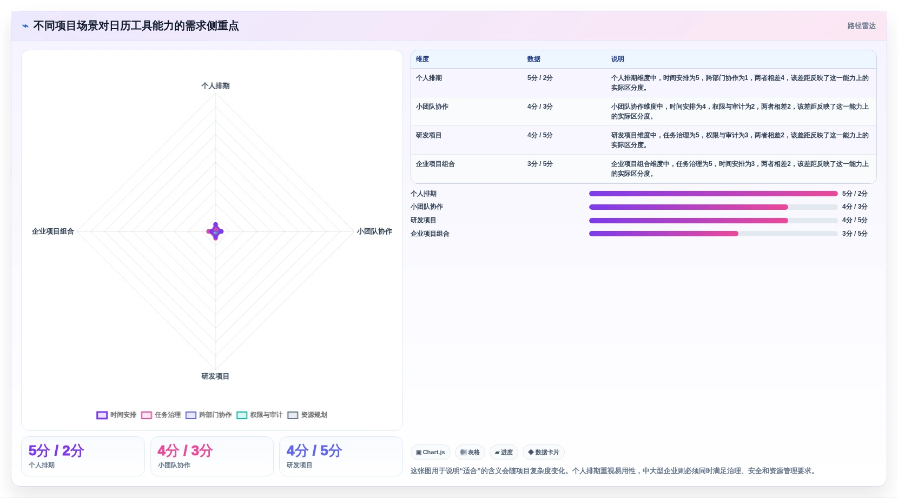Click the 企业项目组合 radar axis label
Viewport: 898px width, 498px height.
coord(53,231)
